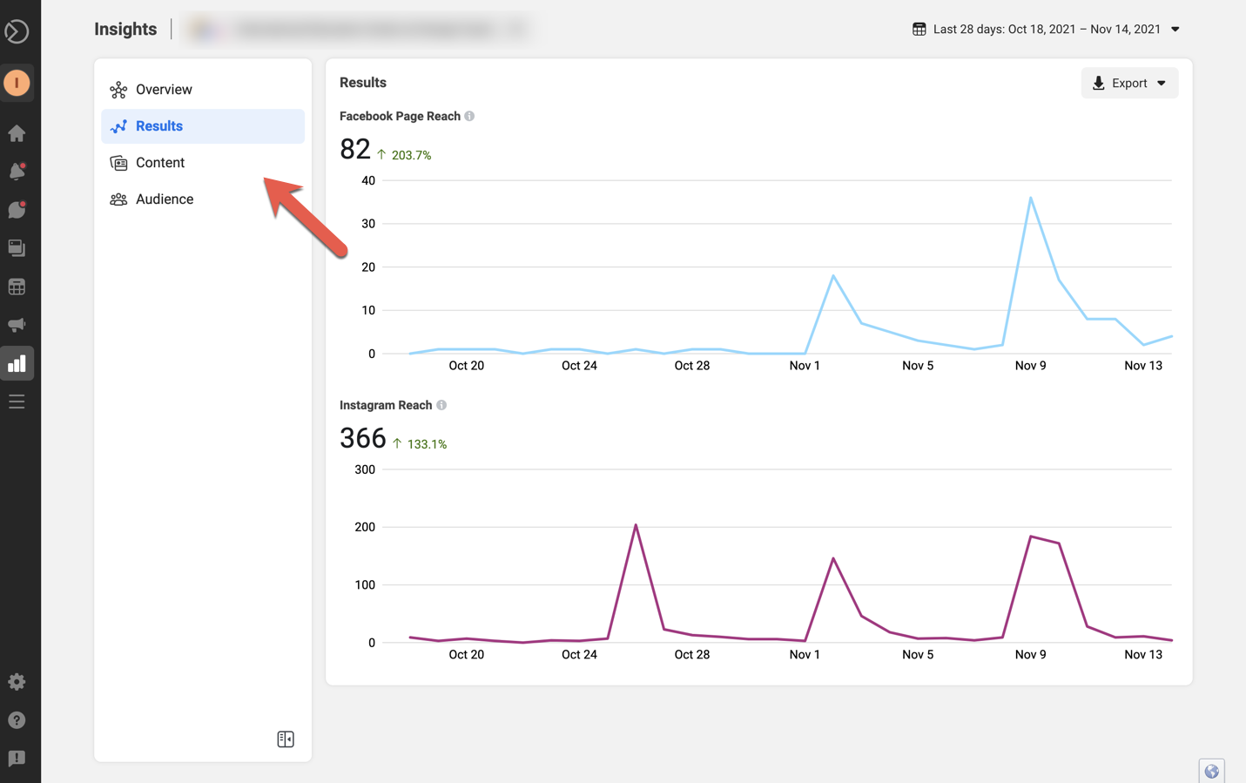Select the Results menu item

tap(203, 126)
